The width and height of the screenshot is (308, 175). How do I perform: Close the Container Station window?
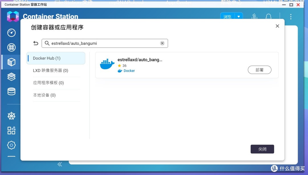coord(298,5)
